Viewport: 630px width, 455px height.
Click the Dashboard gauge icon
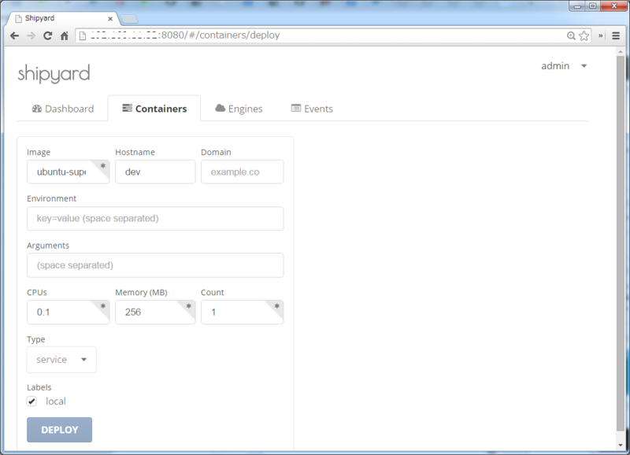[x=36, y=108]
